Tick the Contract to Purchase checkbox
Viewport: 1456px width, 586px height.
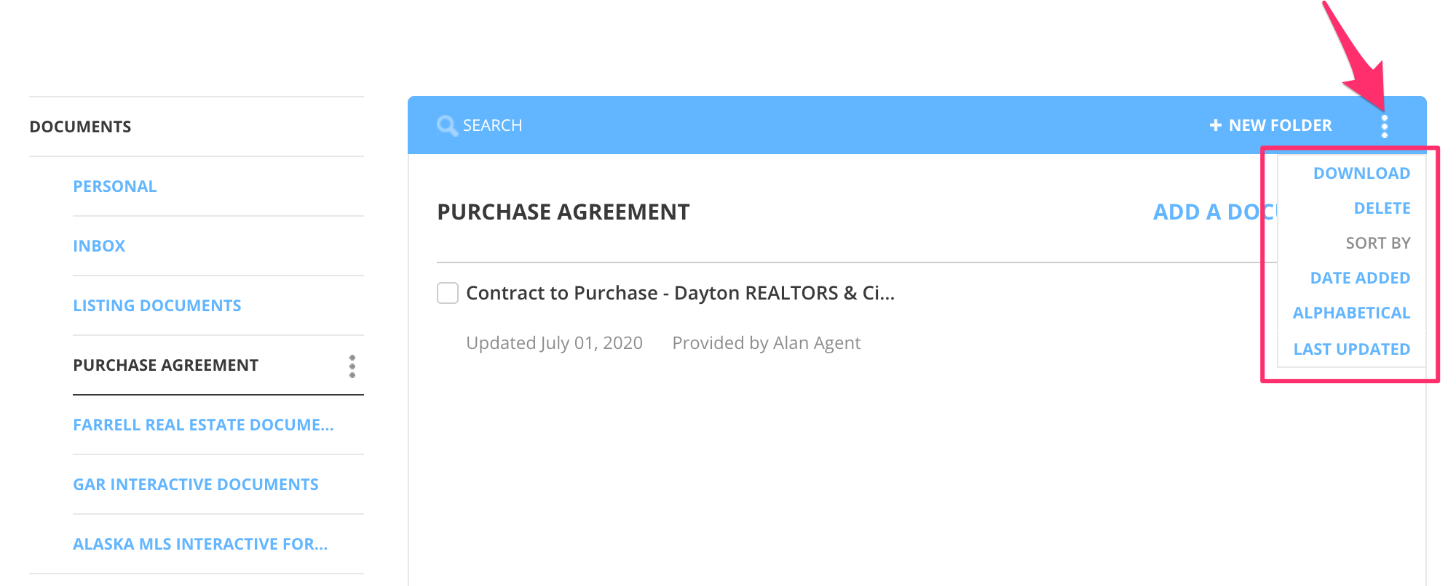[x=448, y=293]
